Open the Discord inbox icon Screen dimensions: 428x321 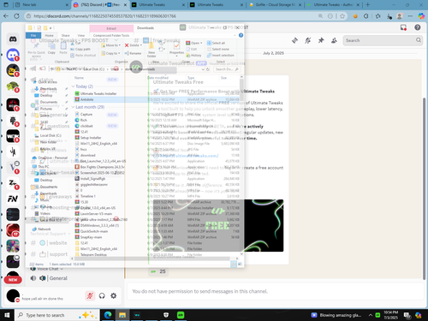click(x=403, y=27)
